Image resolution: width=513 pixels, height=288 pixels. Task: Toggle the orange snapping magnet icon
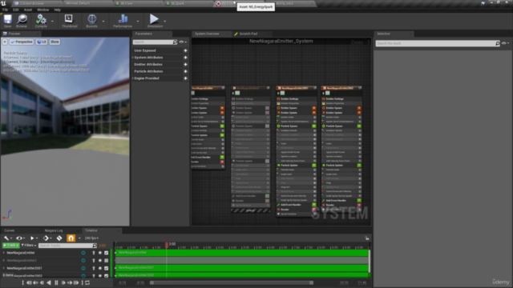(x=71, y=238)
